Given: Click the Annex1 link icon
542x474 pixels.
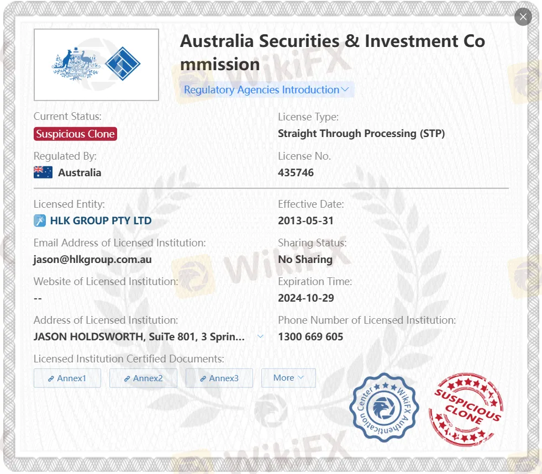Looking at the screenshot, I should [x=51, y=378].
